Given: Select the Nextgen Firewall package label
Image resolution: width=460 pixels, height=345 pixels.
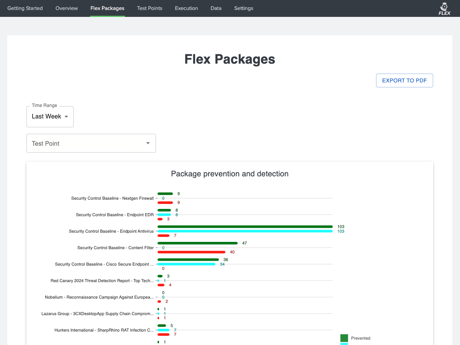Looking at the screenshot, I should pyautogui.click(x=112, y=198).
